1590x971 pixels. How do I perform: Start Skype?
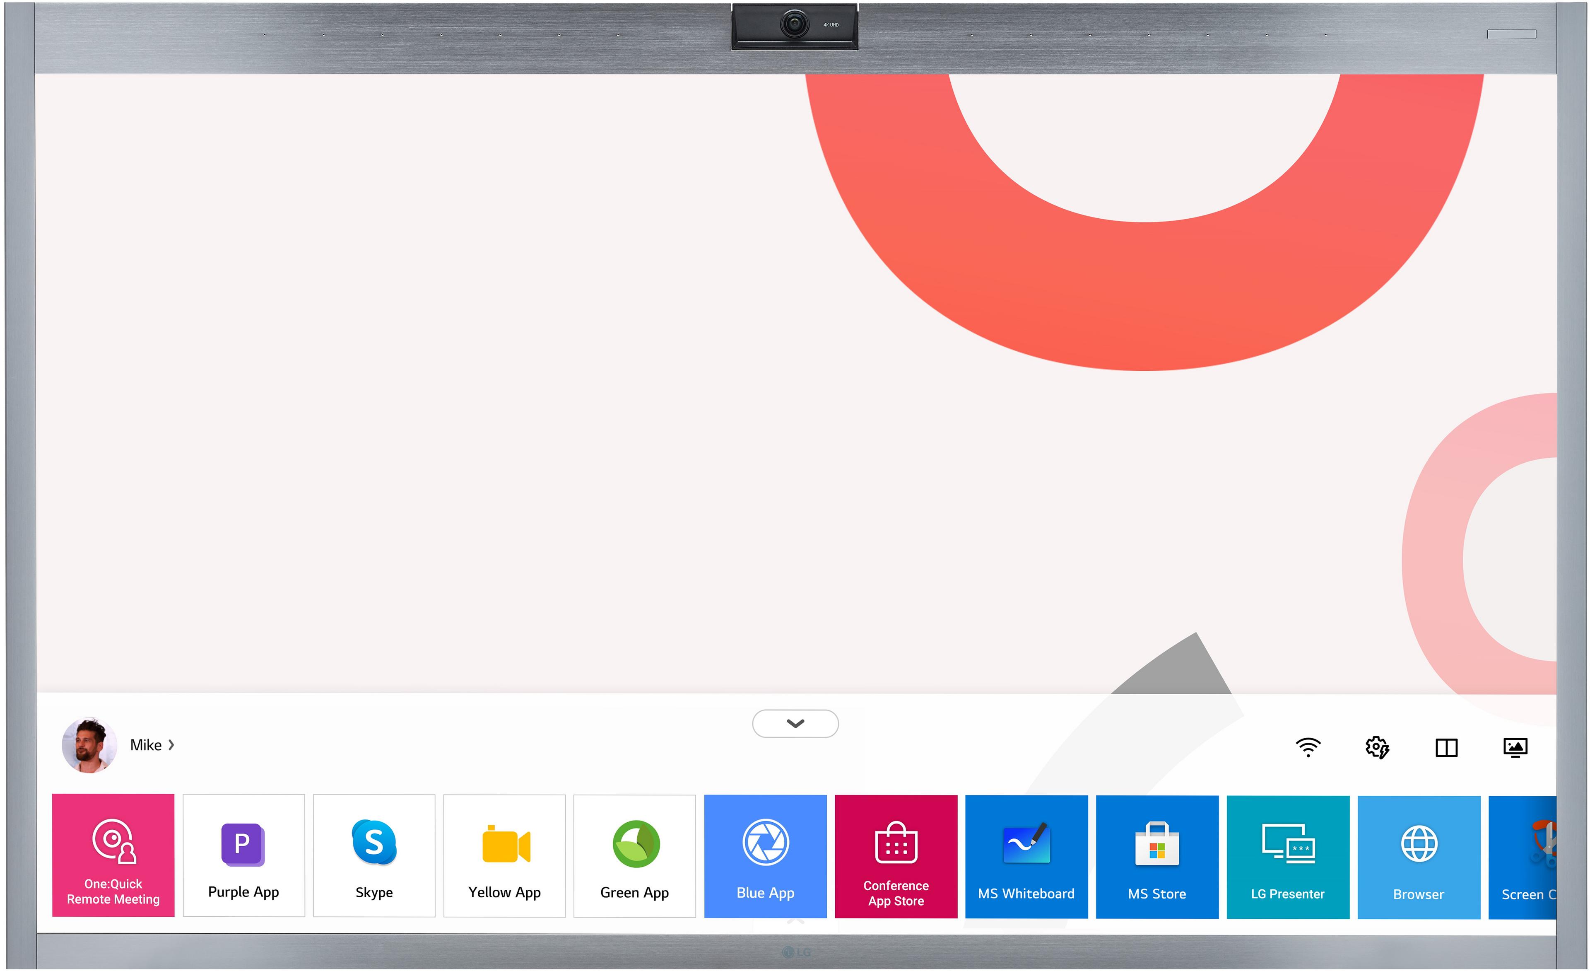click(374, 855)
